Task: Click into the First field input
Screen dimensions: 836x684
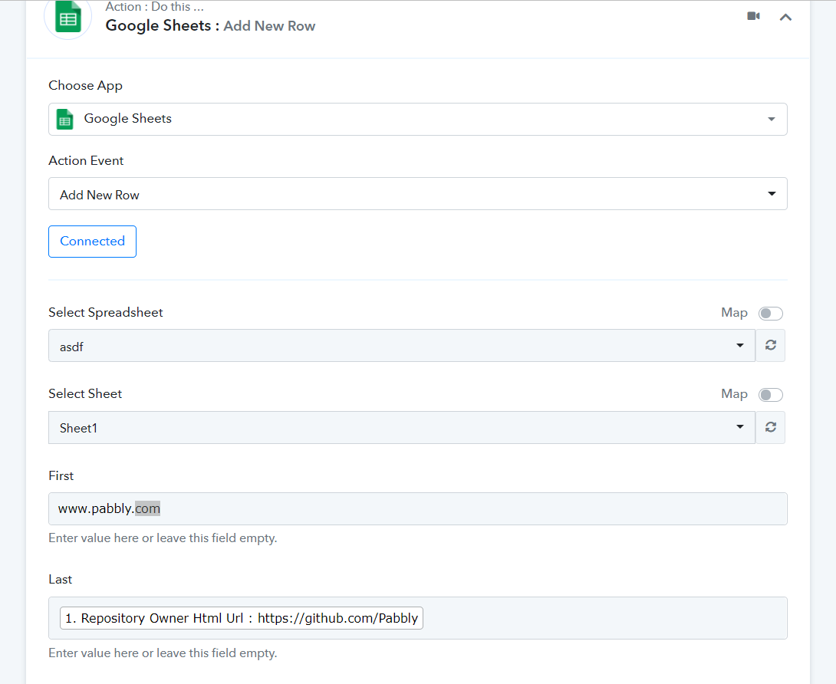Action: pos(417,508)
